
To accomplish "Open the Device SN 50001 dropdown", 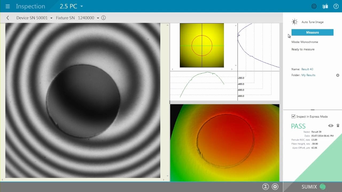I will point(34,18).
